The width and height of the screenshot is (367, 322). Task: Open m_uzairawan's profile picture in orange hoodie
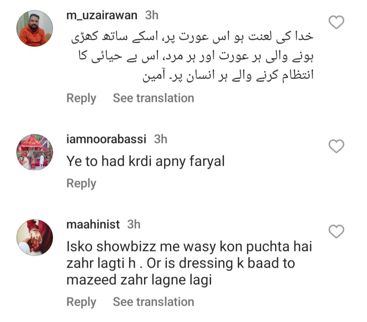35,28
